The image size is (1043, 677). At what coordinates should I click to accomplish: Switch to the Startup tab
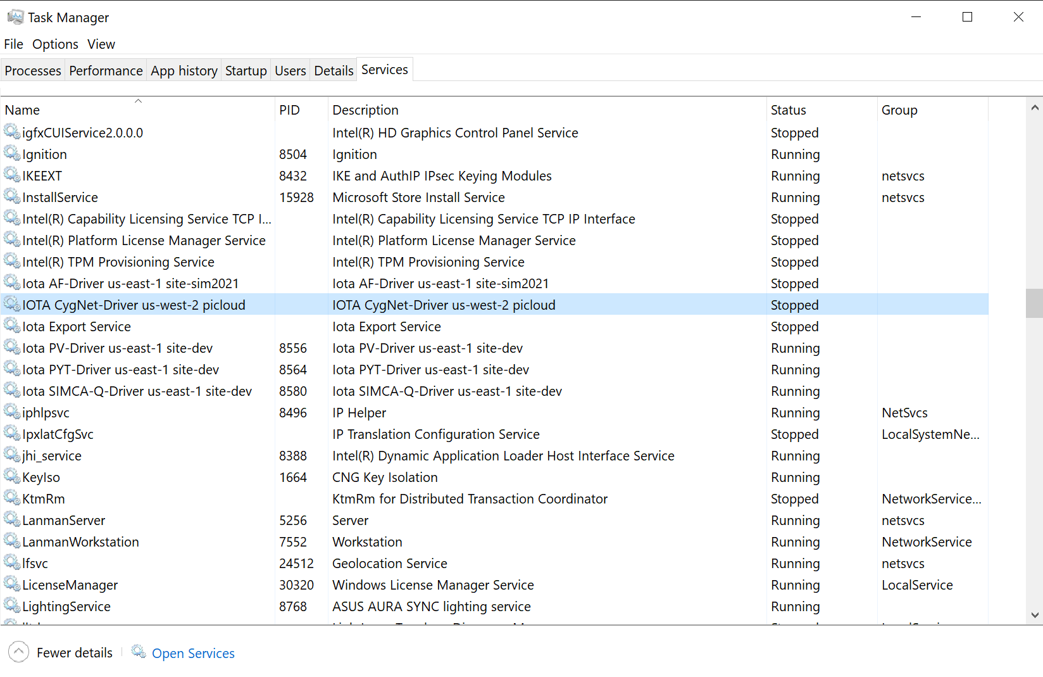pyautogui.click(x=246, y=71)
